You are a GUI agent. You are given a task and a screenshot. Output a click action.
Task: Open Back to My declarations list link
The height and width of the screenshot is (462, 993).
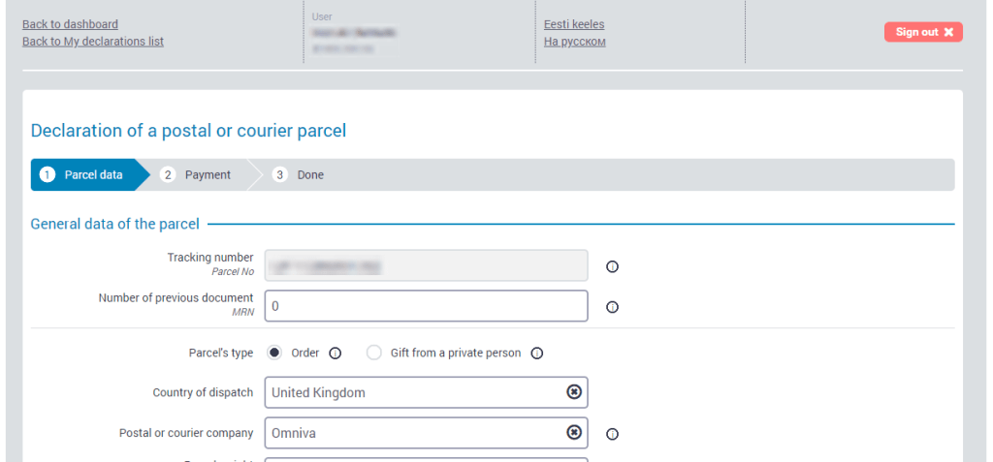click(x=92, y=42)
